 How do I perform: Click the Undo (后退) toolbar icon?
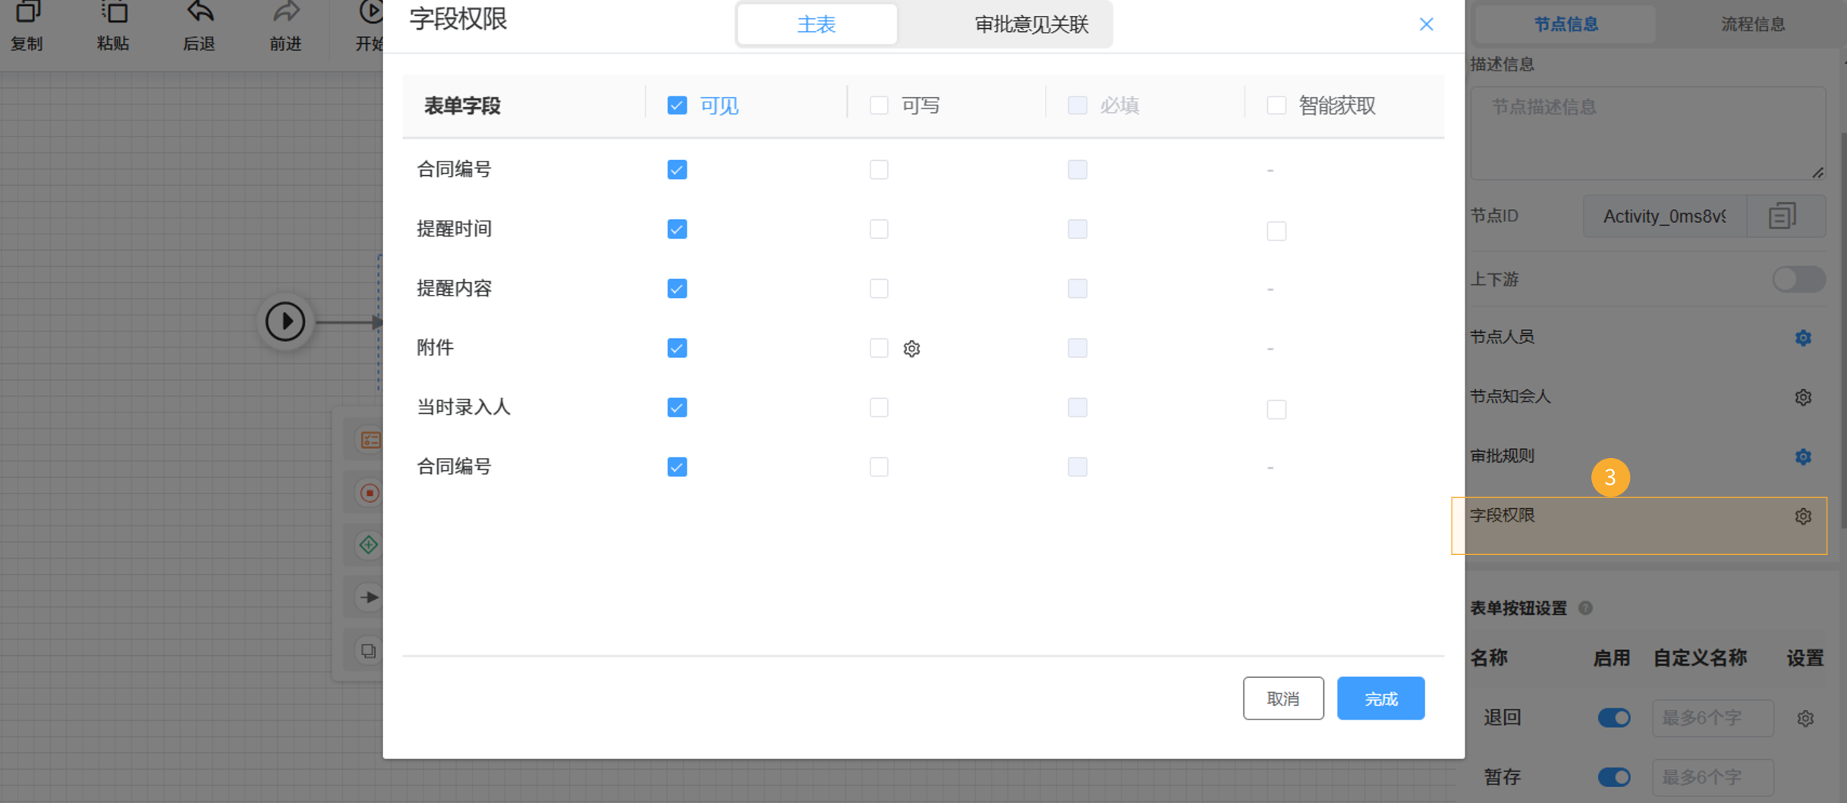pyautogui.click(x=200, y=13)
